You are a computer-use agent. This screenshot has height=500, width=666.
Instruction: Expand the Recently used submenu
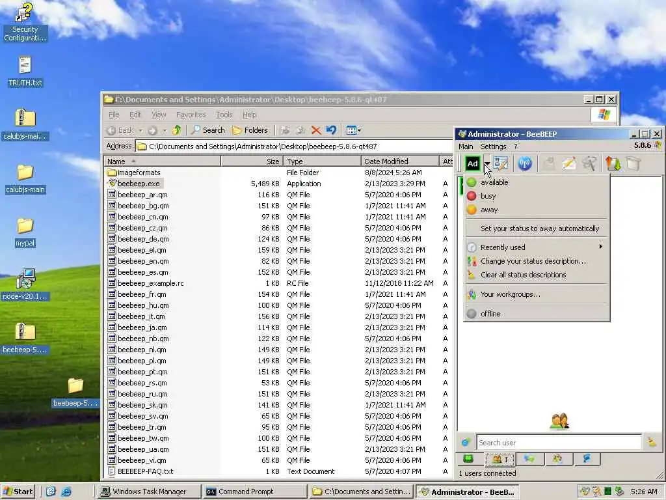click(537, 247)
